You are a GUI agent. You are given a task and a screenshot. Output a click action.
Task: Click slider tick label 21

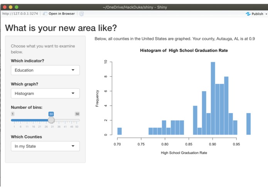tap(40, 127)
